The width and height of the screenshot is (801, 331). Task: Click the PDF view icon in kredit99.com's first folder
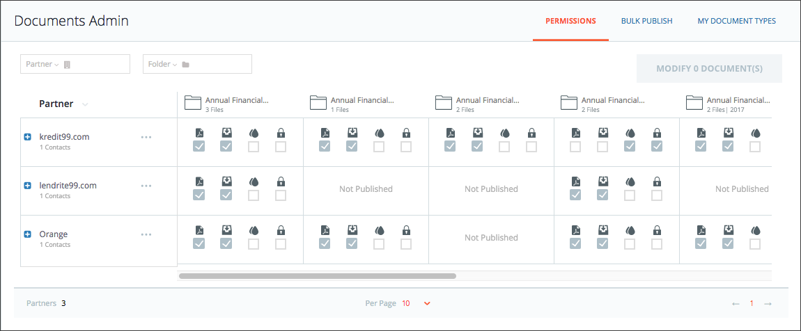point(199,133)
